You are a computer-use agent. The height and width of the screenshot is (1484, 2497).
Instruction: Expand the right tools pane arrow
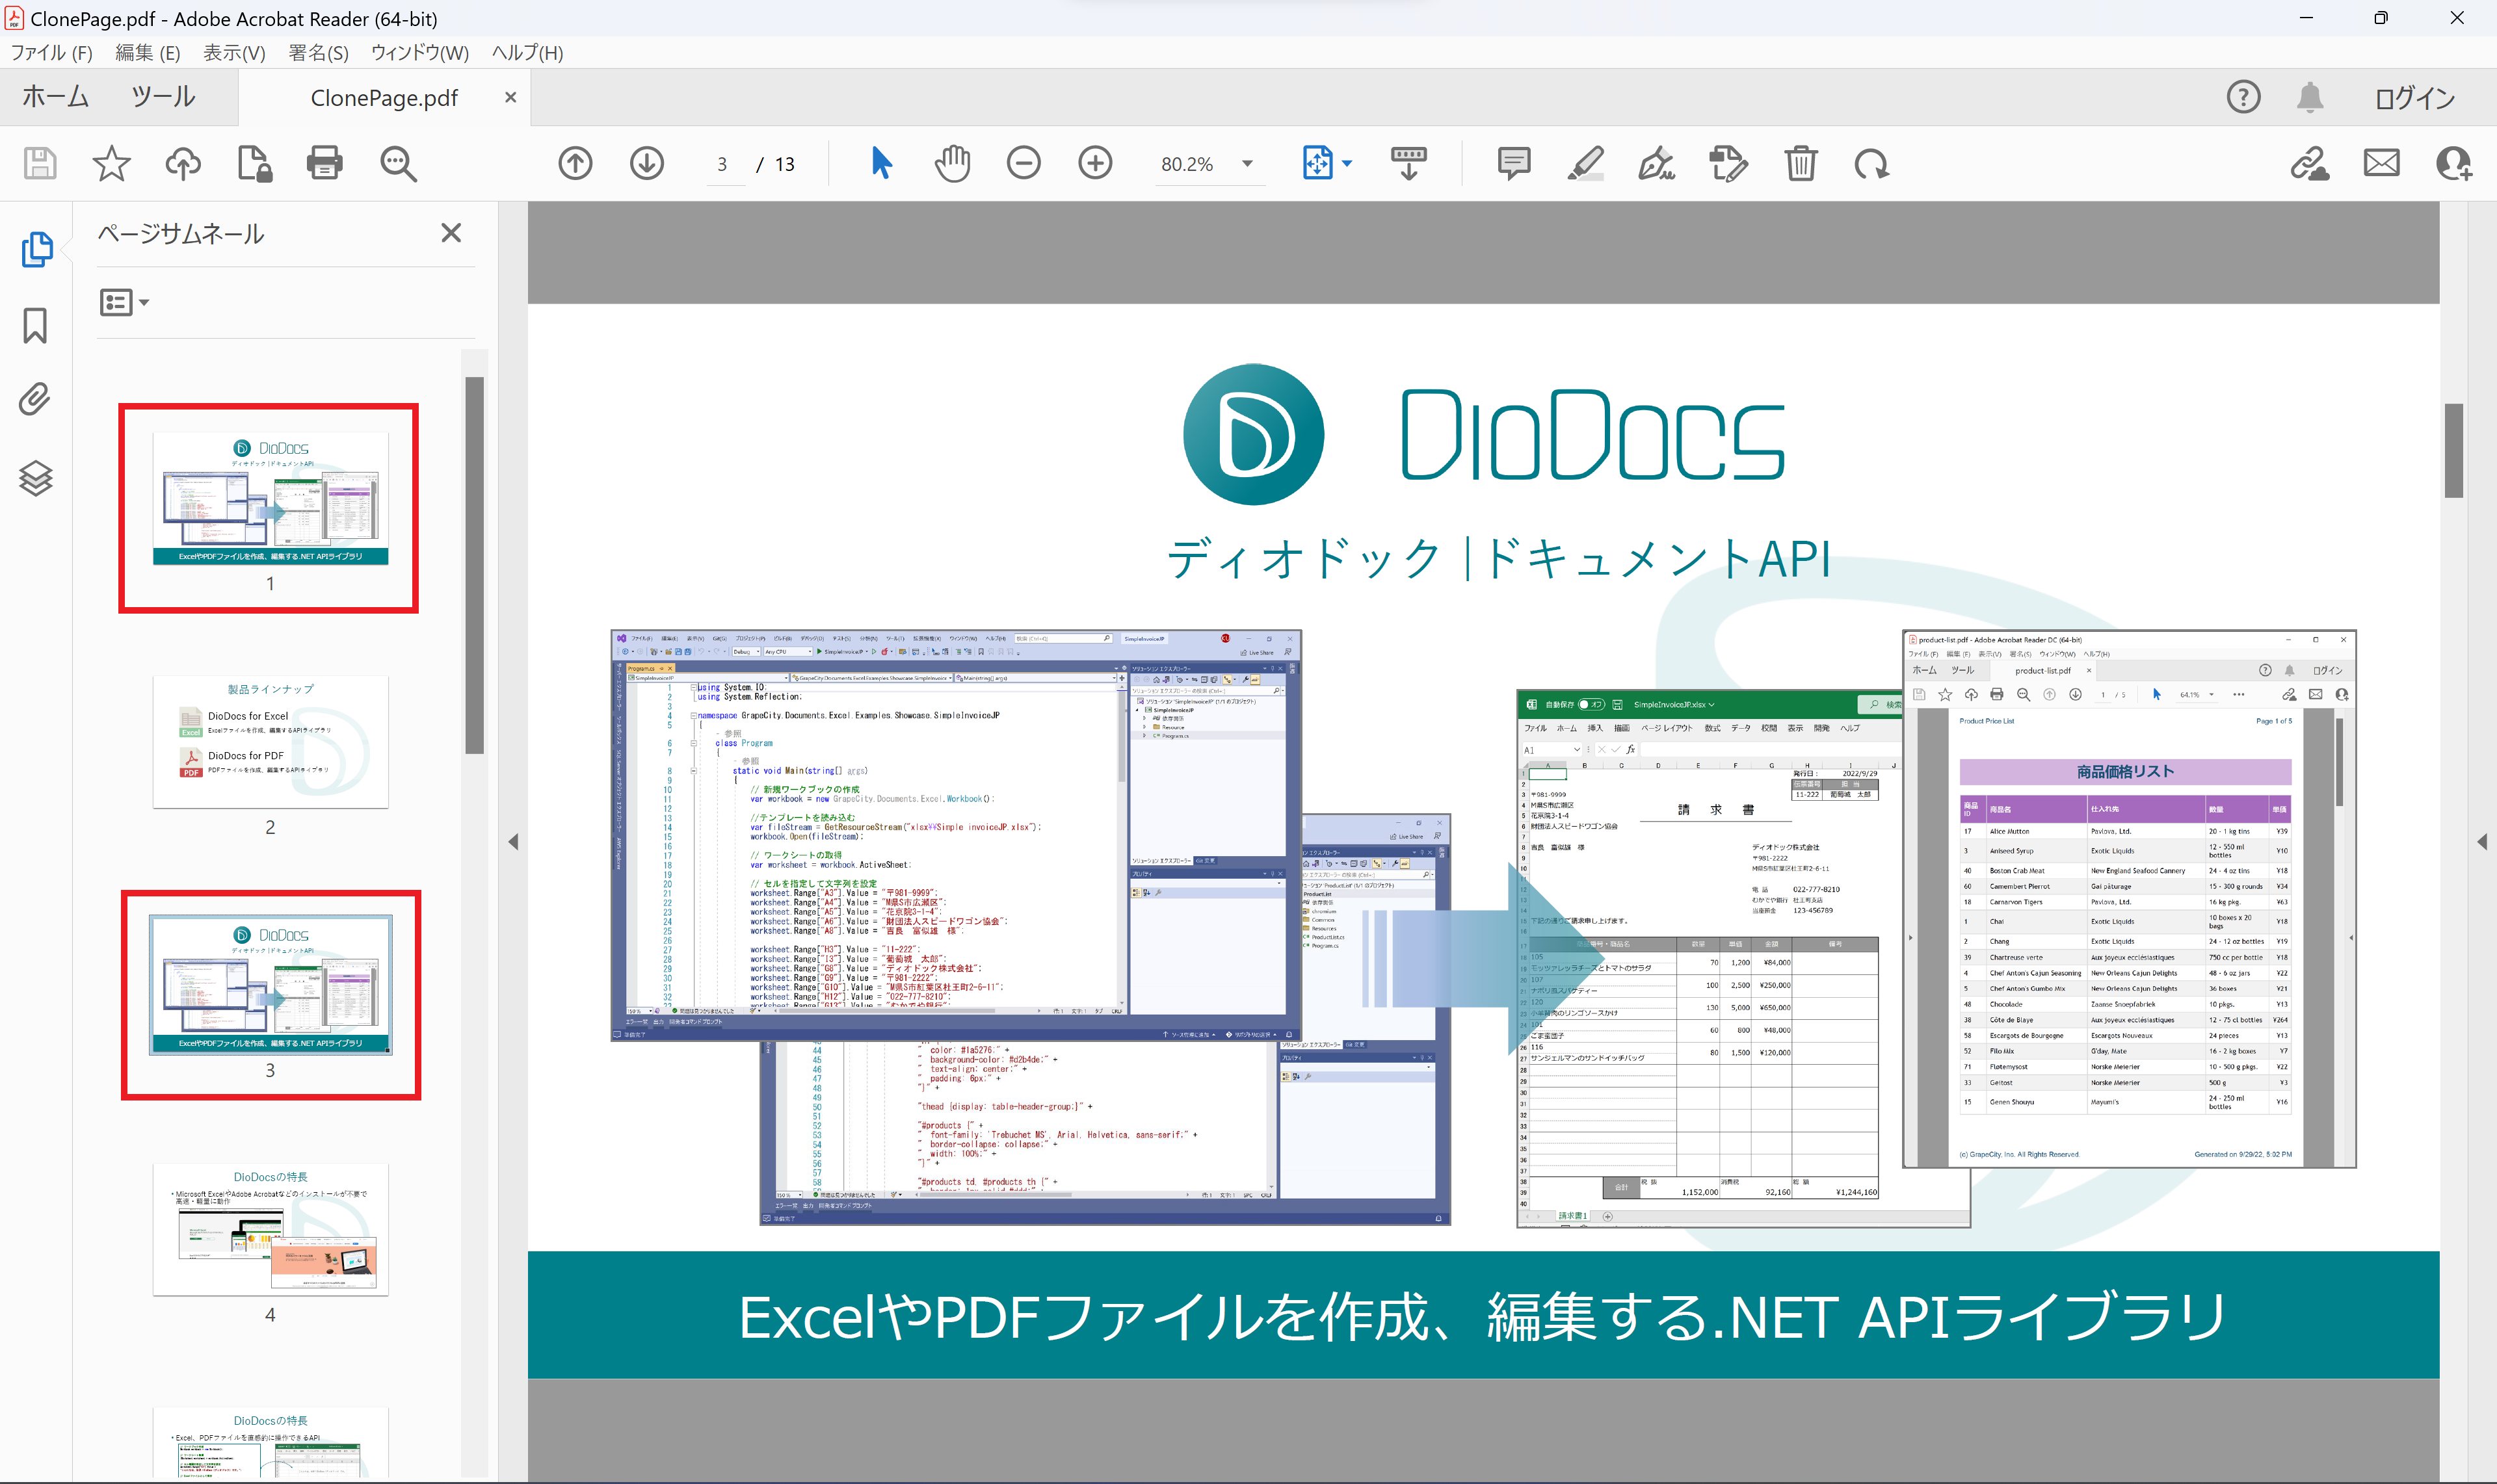pos(2482,842)
